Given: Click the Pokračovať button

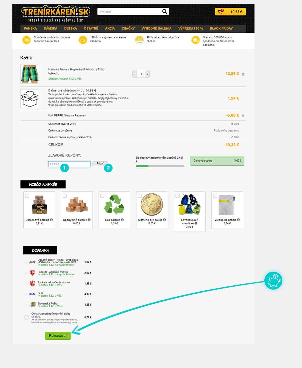Looking at the screenshot, I should pos(58,336).
